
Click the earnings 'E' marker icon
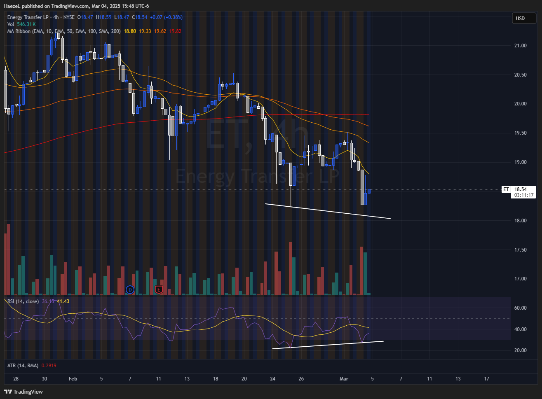click(x=159, y=290)
